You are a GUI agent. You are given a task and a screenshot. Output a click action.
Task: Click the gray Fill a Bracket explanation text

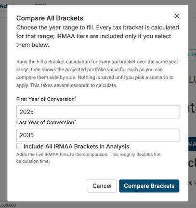click(97, 73)
